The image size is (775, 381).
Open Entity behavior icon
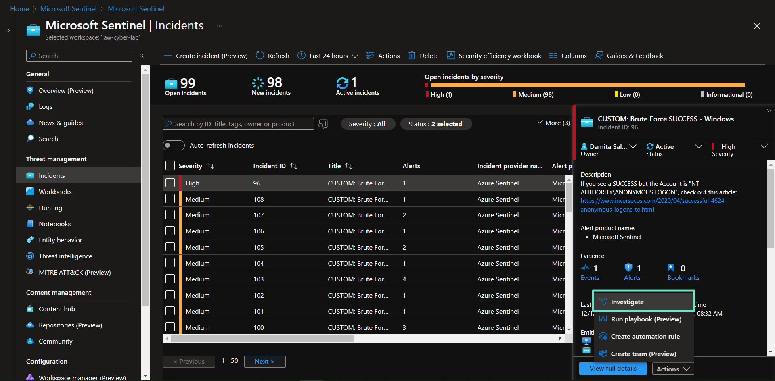pos(30,240)
